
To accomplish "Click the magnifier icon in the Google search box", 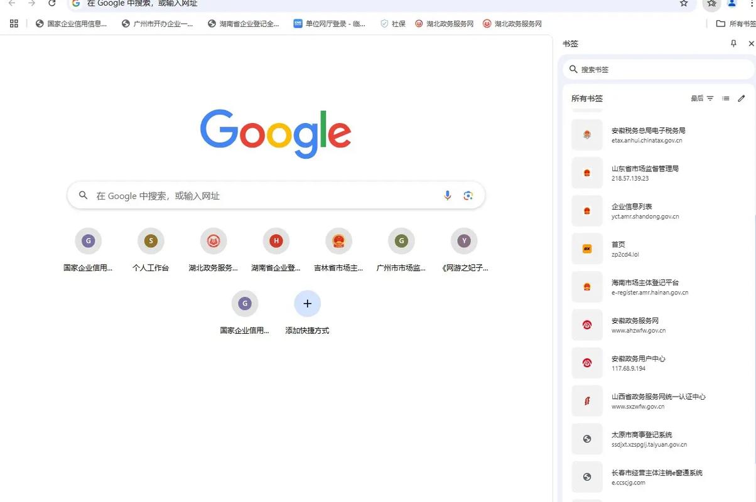I will tap(83, 196).
